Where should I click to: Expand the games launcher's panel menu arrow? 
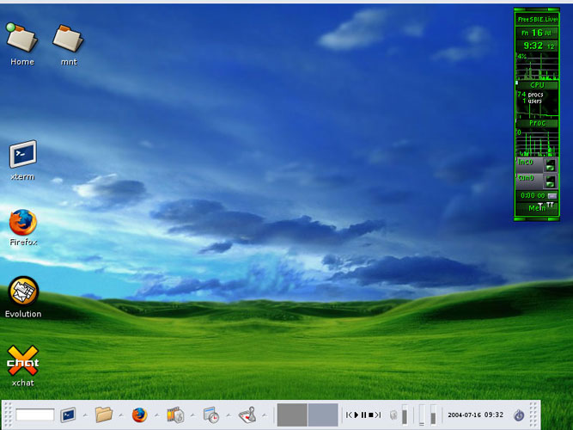click(x=265, y=415)
